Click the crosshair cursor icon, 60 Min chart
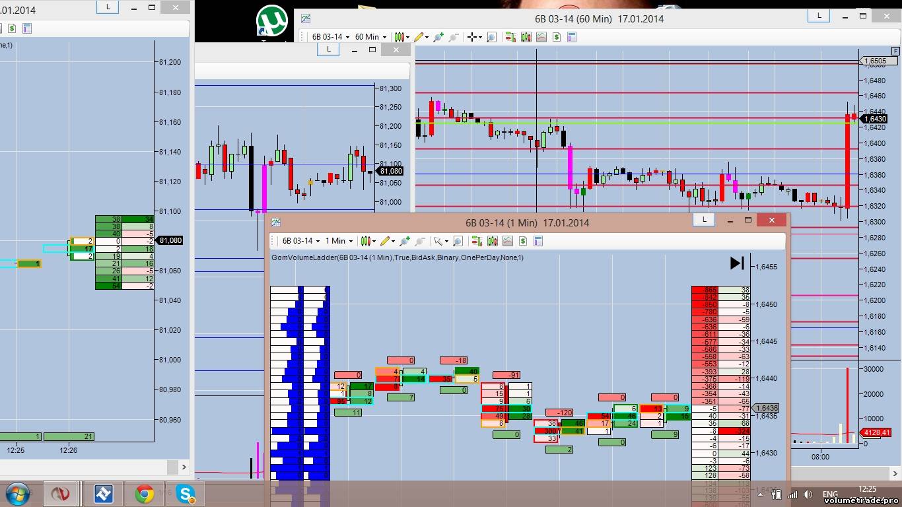 [x=472, y=37]
